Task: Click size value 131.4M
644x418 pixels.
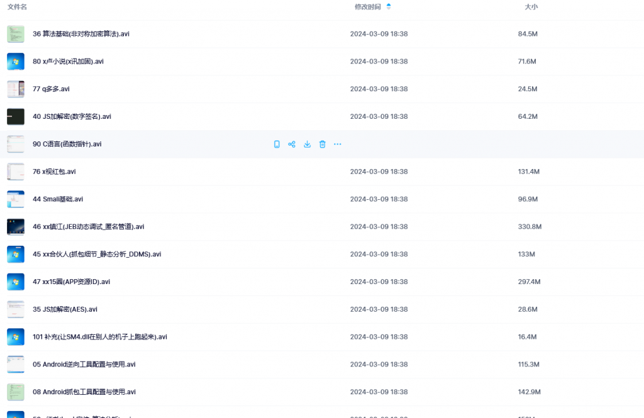Action: coord(528,171)
